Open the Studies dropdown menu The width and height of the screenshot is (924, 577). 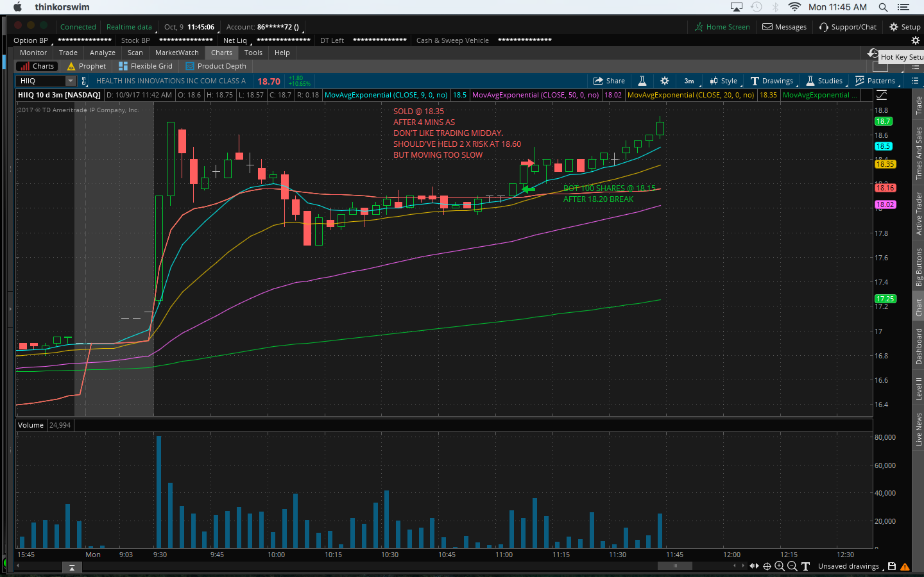pos(825,81)
